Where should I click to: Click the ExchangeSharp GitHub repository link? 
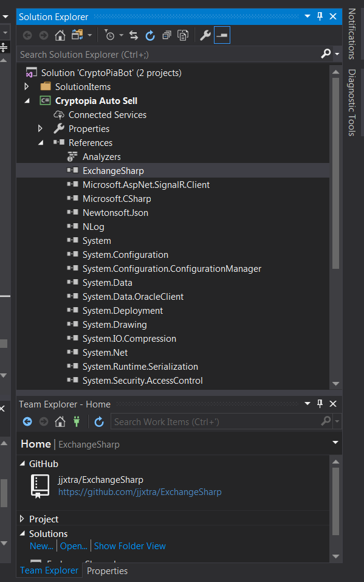(x=140, y=491)
